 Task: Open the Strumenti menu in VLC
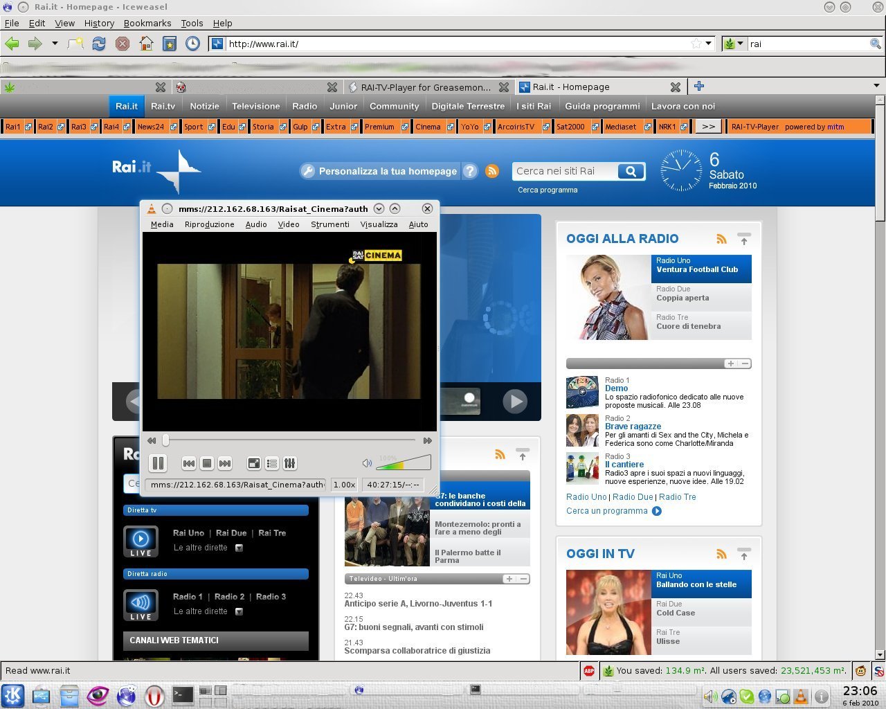tap(329, 224)
